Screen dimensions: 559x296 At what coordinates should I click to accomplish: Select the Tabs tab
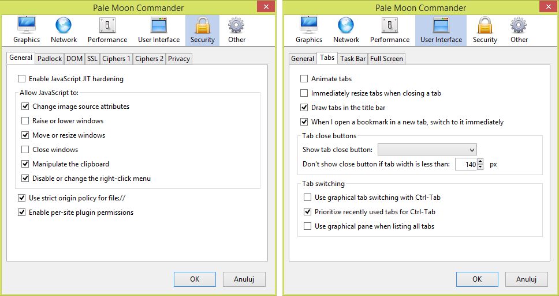[327, 58]
